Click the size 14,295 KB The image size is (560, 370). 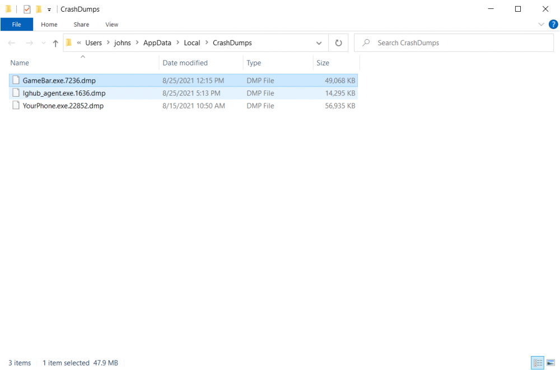pyautogui.click(x=340, y=93)
